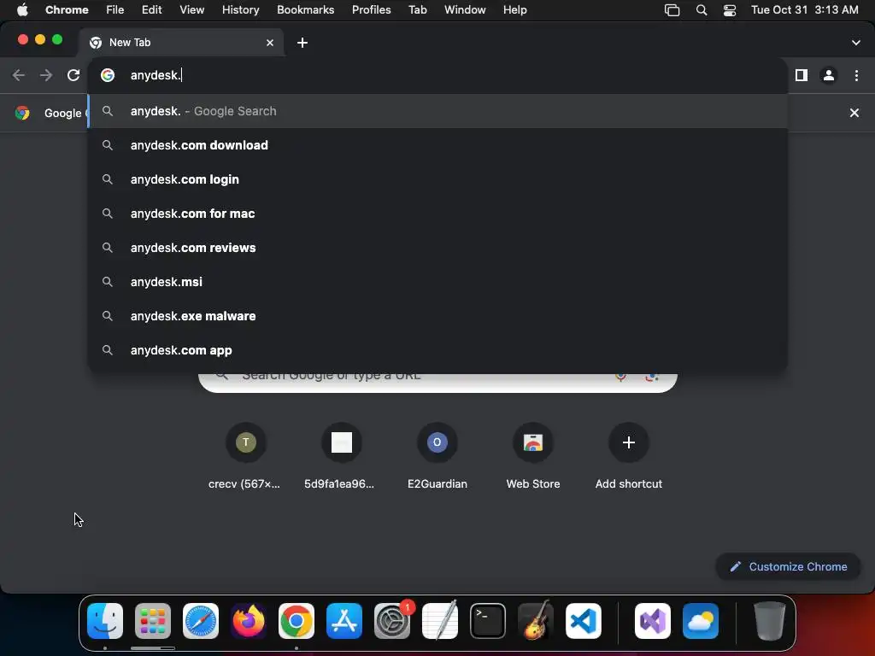The width and height of the screenshot is (875, 656).
Task: Launch Safari from the Dock
Action: coord(200,621)
